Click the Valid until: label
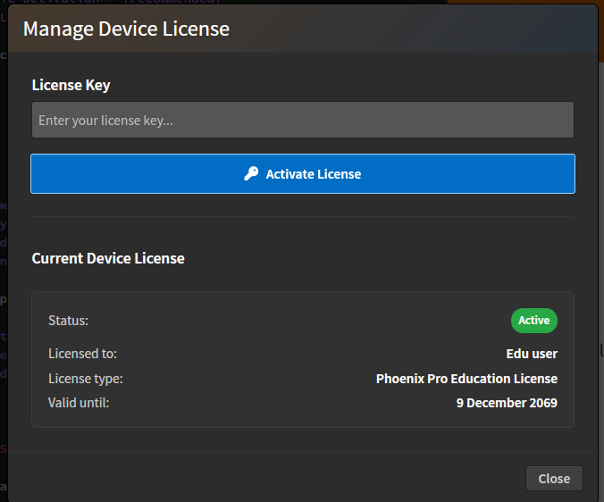The width and height of the screenshot is (604, 502). [x=79, y=403]
